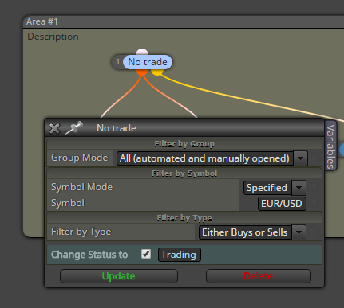Click the Symbol Mode label
The height and width of the screenshot is (308, 344).
coord(82,187)
